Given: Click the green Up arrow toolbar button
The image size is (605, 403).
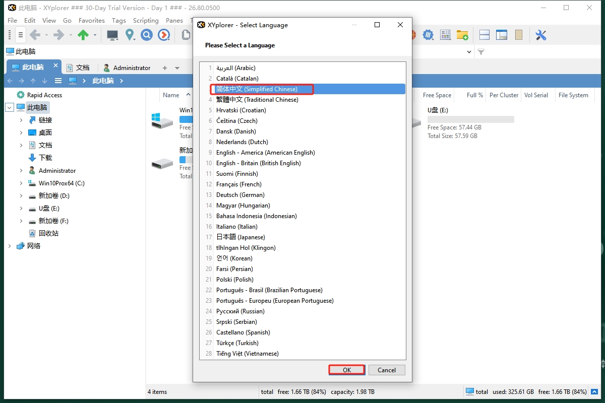Looking at the screenshot, I should tap(83, 35).
